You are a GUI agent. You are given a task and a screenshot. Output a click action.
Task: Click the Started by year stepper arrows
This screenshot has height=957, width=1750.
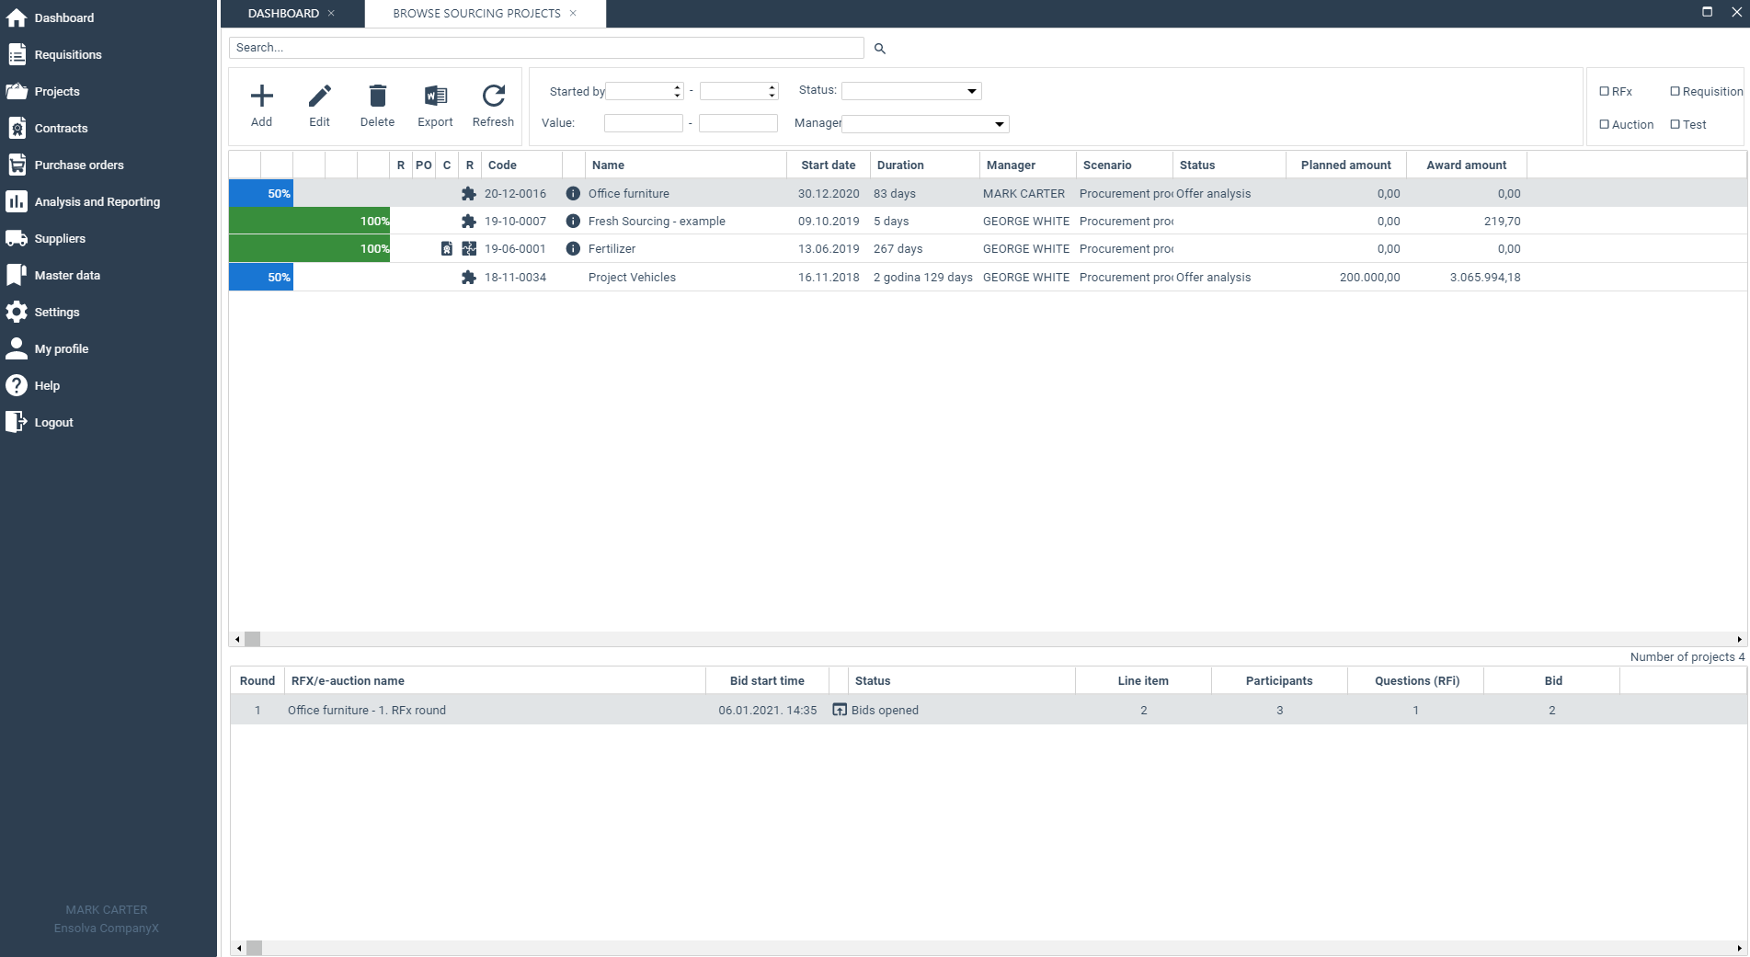(677, 91)
